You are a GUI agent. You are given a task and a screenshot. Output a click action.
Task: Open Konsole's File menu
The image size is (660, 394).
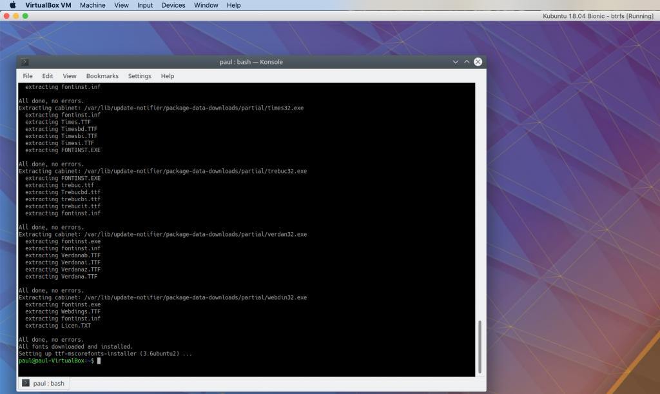pos(28,76)
